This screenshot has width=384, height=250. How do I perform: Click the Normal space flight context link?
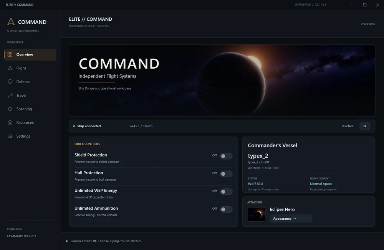(321, 184)
